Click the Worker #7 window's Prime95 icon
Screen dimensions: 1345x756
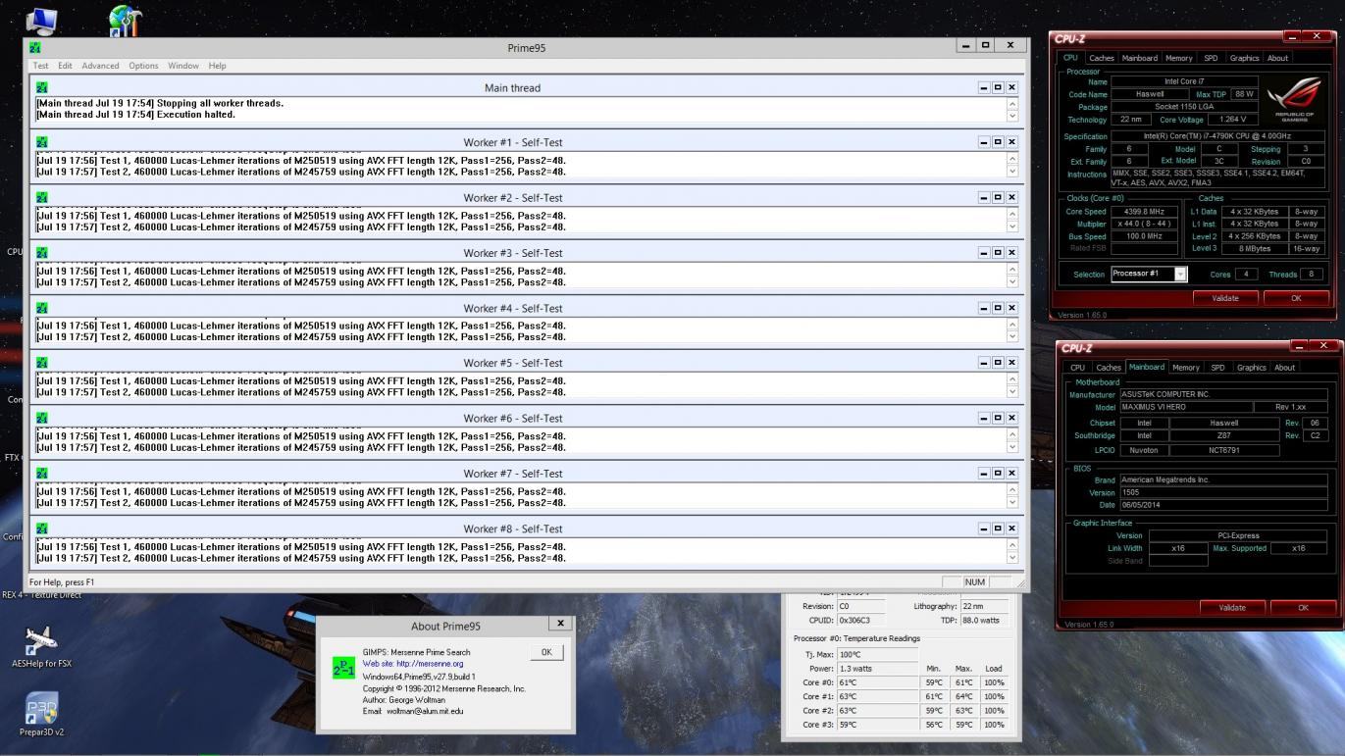[41, 473]
